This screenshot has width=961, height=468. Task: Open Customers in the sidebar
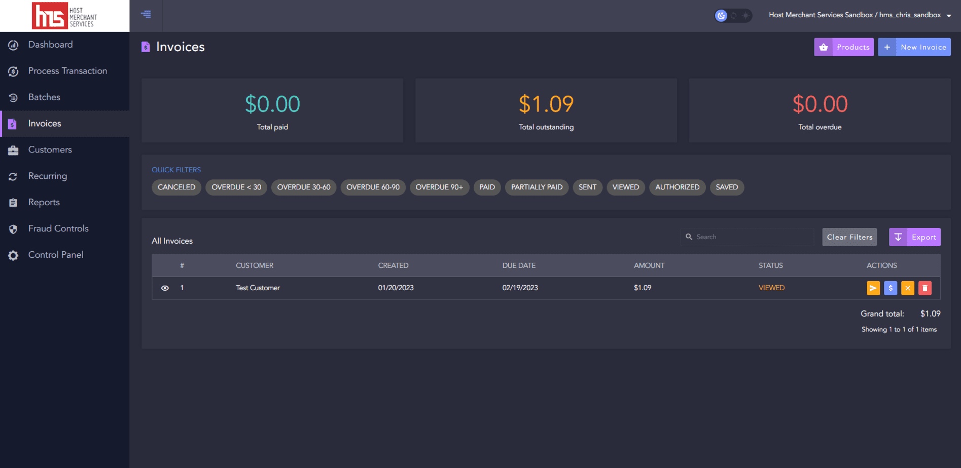point(50,150)
